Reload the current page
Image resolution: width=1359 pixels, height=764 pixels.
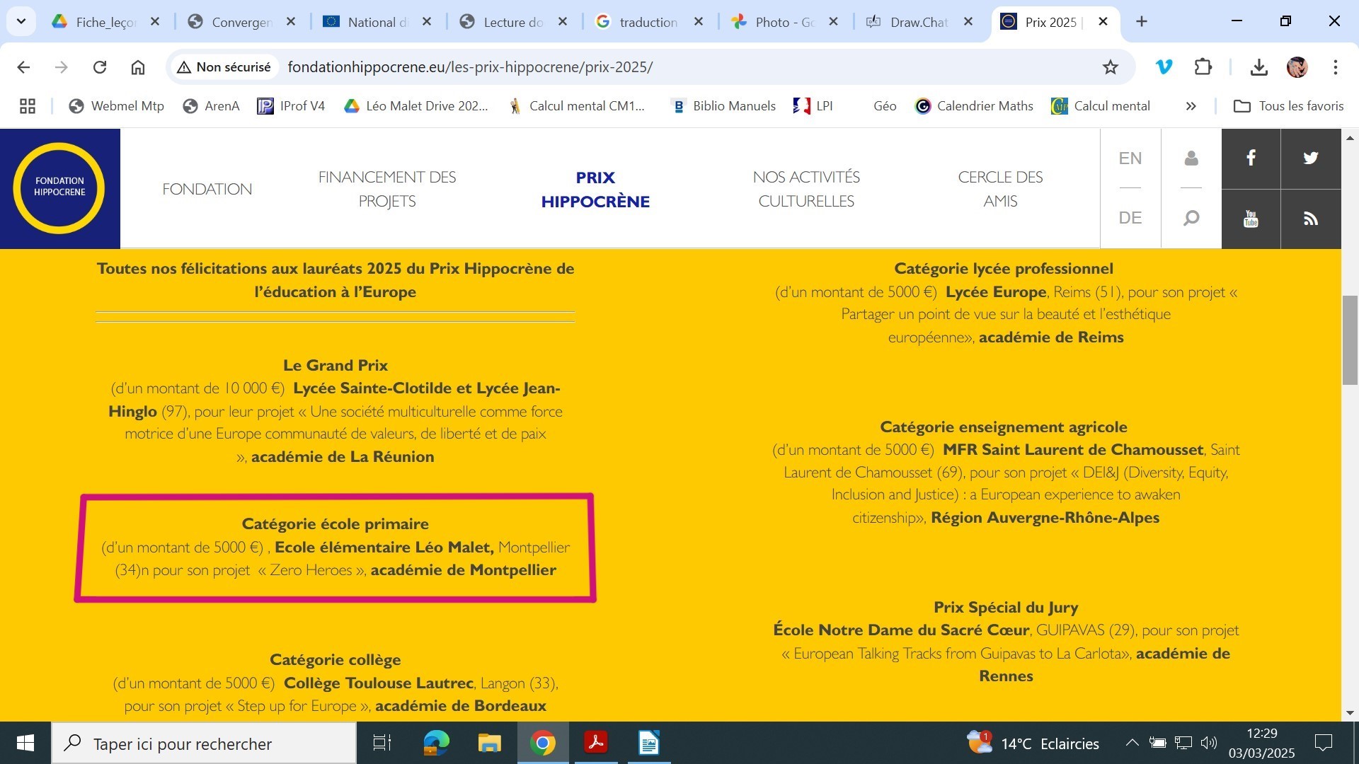[x=100, y=67]
